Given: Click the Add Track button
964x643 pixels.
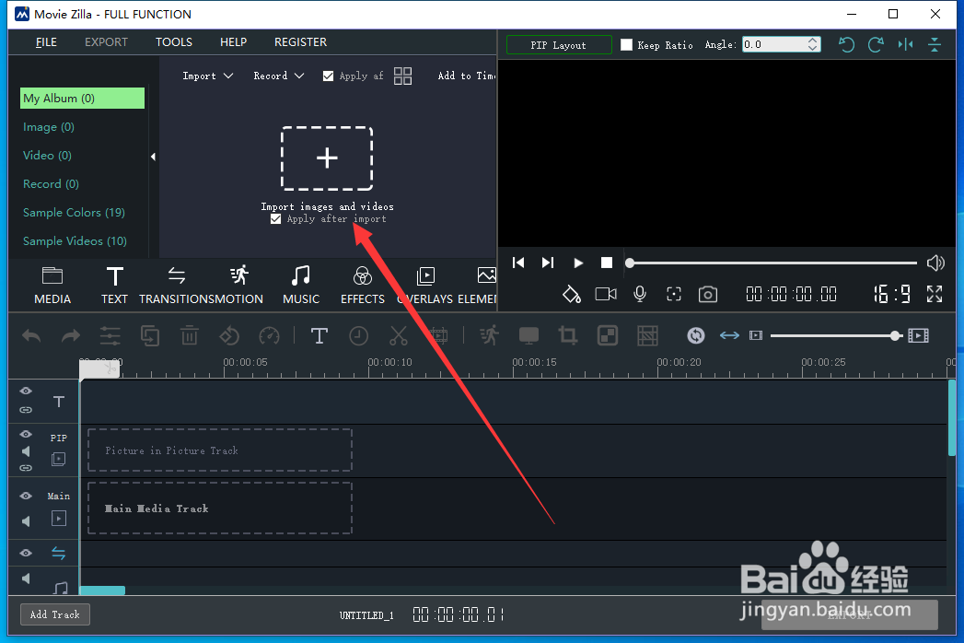Looking at the screenshot, I should pos(54,614).
